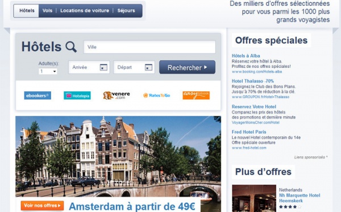Screen dimensions: 341x212
Task: Open the Arrivée calendar icon
Action: [103, 67]
